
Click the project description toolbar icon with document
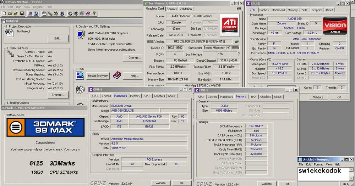click(44, 13)
